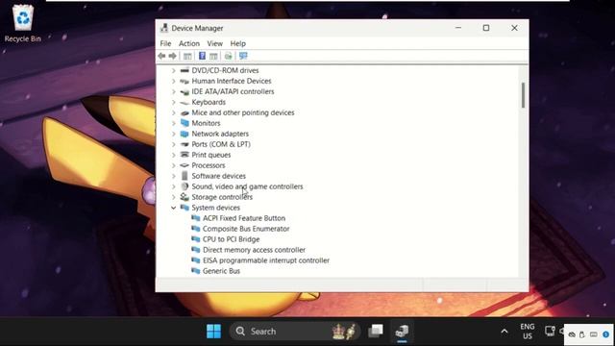
Task: Select Generic Bus device
Action: point(221,271)
